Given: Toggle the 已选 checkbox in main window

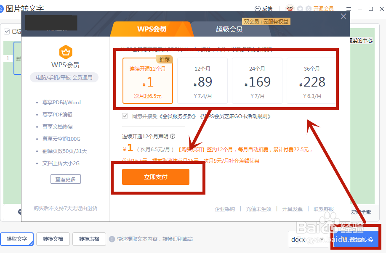Looking at the screenshot, I should tap(7, 31).
